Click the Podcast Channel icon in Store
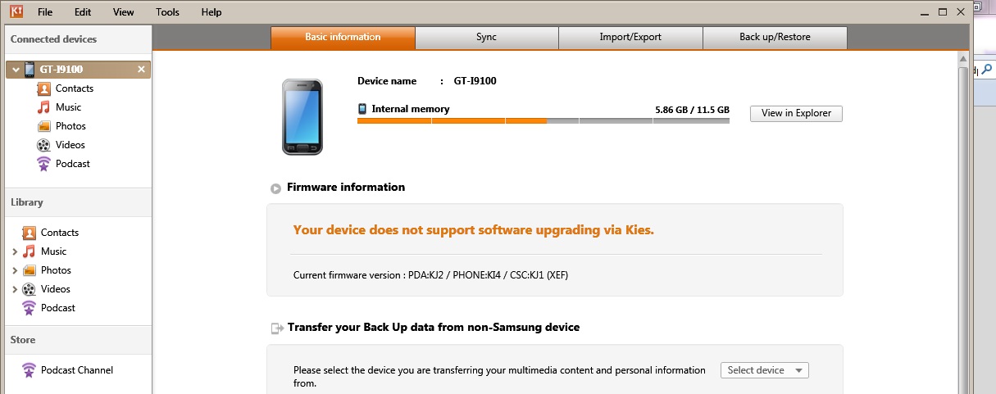996x394 pixels. (30, 370)
